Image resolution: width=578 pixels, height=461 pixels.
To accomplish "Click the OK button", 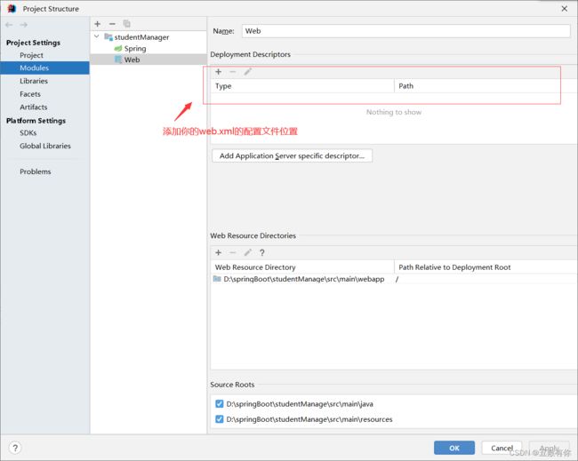I will tap(454, 448).
